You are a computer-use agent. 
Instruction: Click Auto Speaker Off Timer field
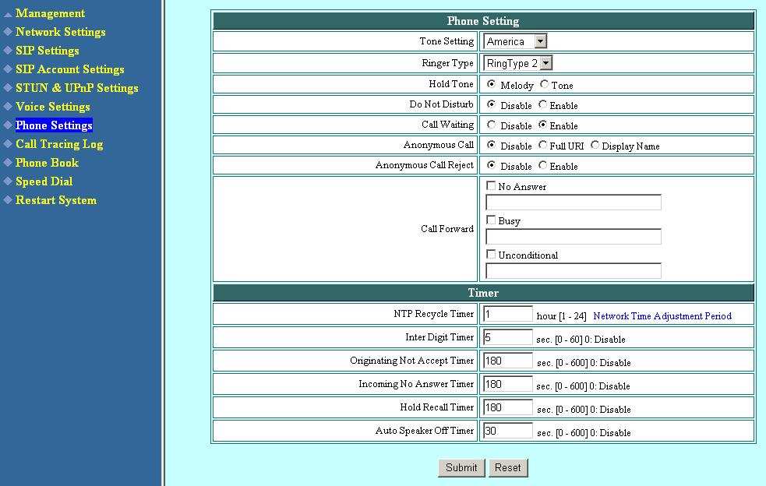(x=508, y=431)
